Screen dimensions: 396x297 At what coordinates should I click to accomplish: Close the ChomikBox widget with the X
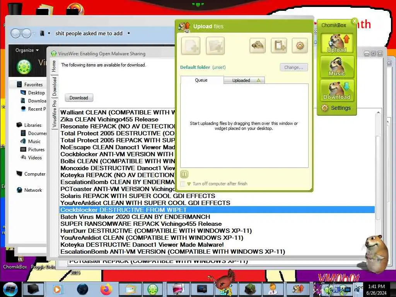[x=355, y=21]
